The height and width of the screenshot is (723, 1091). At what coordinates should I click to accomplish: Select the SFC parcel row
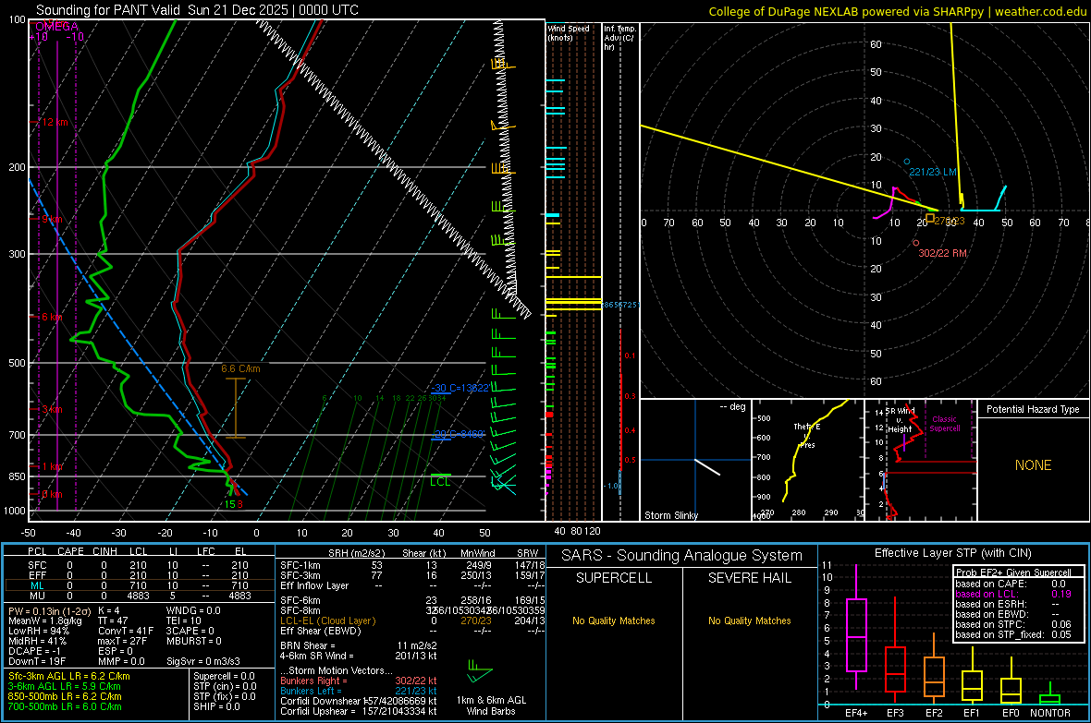(x=140, y=565)
